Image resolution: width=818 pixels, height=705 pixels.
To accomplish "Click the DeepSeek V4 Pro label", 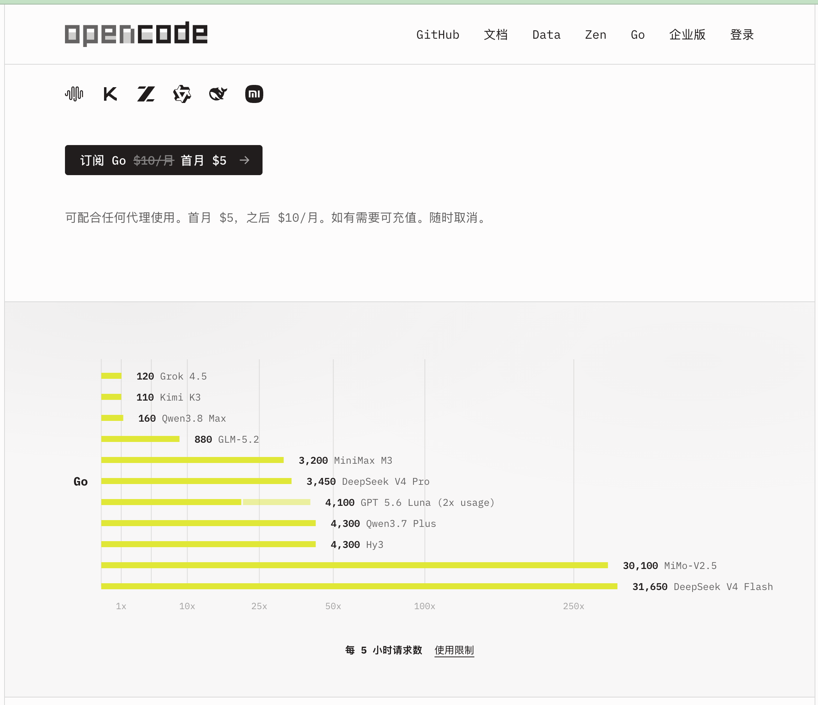I will click(x=386, y=481).
